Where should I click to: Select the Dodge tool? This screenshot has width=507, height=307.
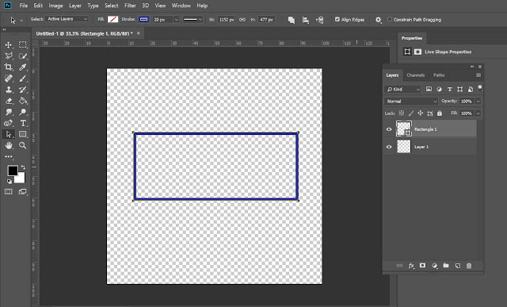[x=22, y=112]
